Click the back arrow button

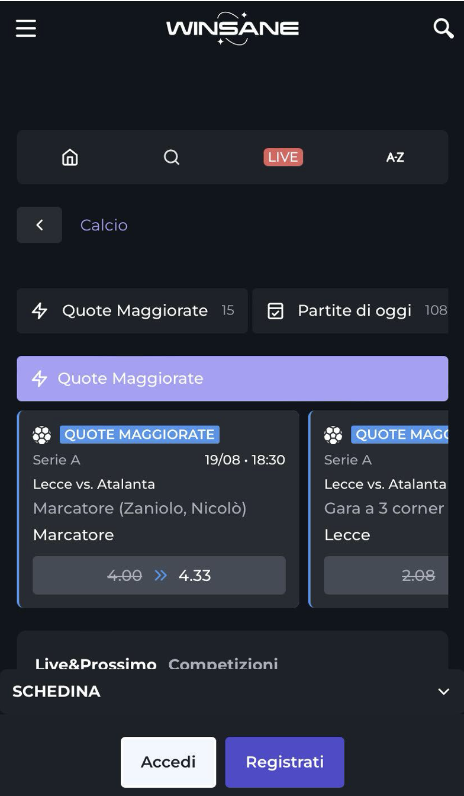(x=39, y=225)
